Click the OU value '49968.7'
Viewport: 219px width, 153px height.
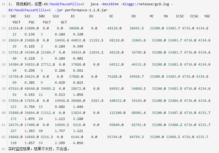click(136, 77)
